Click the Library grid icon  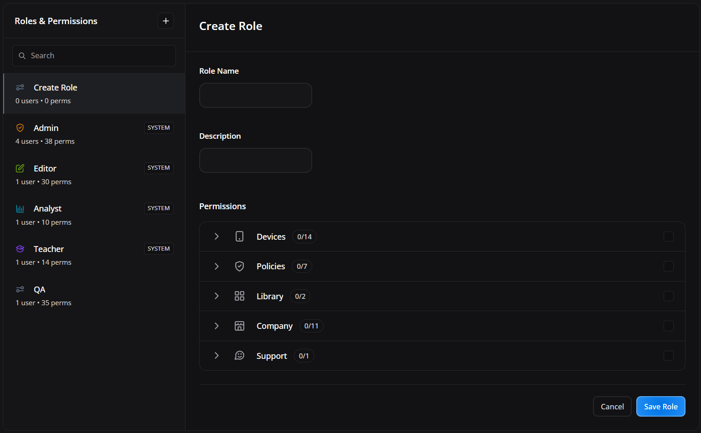tap(239, 296)
